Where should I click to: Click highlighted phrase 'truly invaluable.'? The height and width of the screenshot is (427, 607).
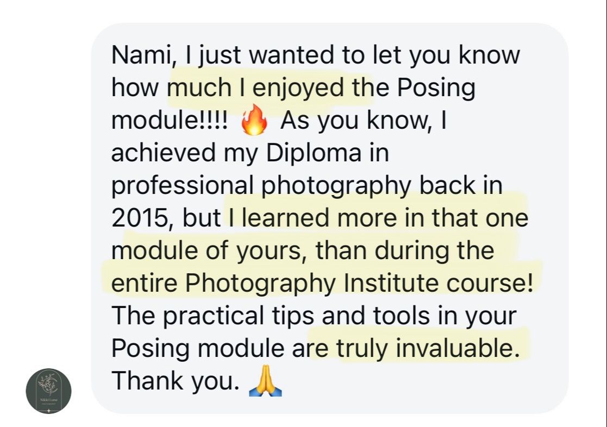tap(428, 348)
